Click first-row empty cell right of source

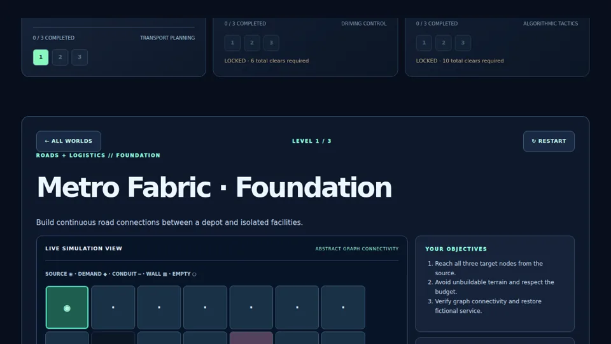coord(113,307)
